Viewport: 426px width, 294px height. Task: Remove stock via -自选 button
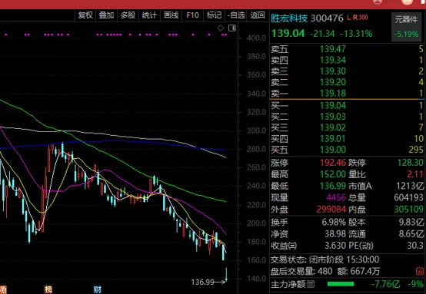[236, 15]
